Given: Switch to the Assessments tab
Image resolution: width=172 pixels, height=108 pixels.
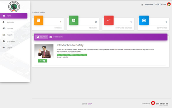Looking at the screenshot, I should [56, 37].
